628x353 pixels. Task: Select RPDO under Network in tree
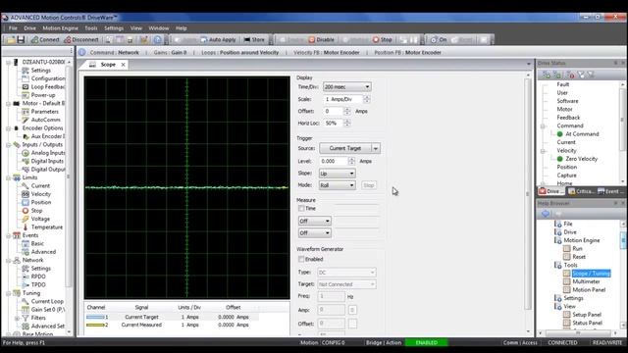click(38, 277)
